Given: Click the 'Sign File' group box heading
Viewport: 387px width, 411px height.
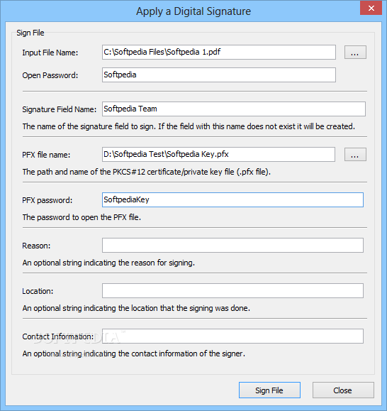Looking at the screenshot, I should 30,33.
